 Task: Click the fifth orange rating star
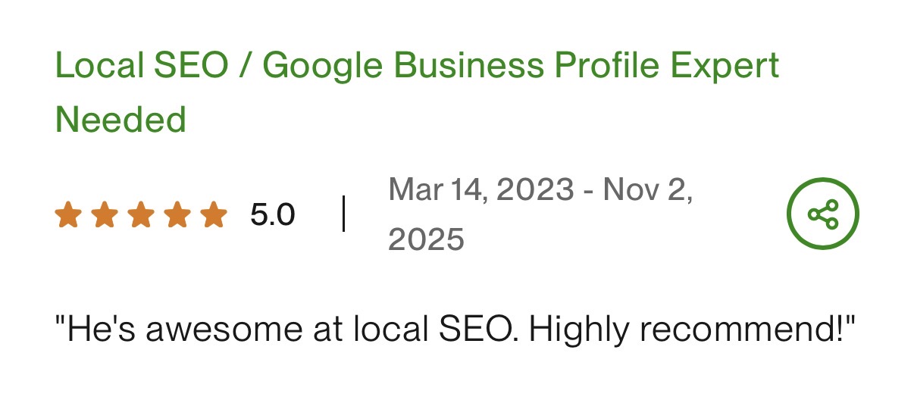(x=214, y=215)
